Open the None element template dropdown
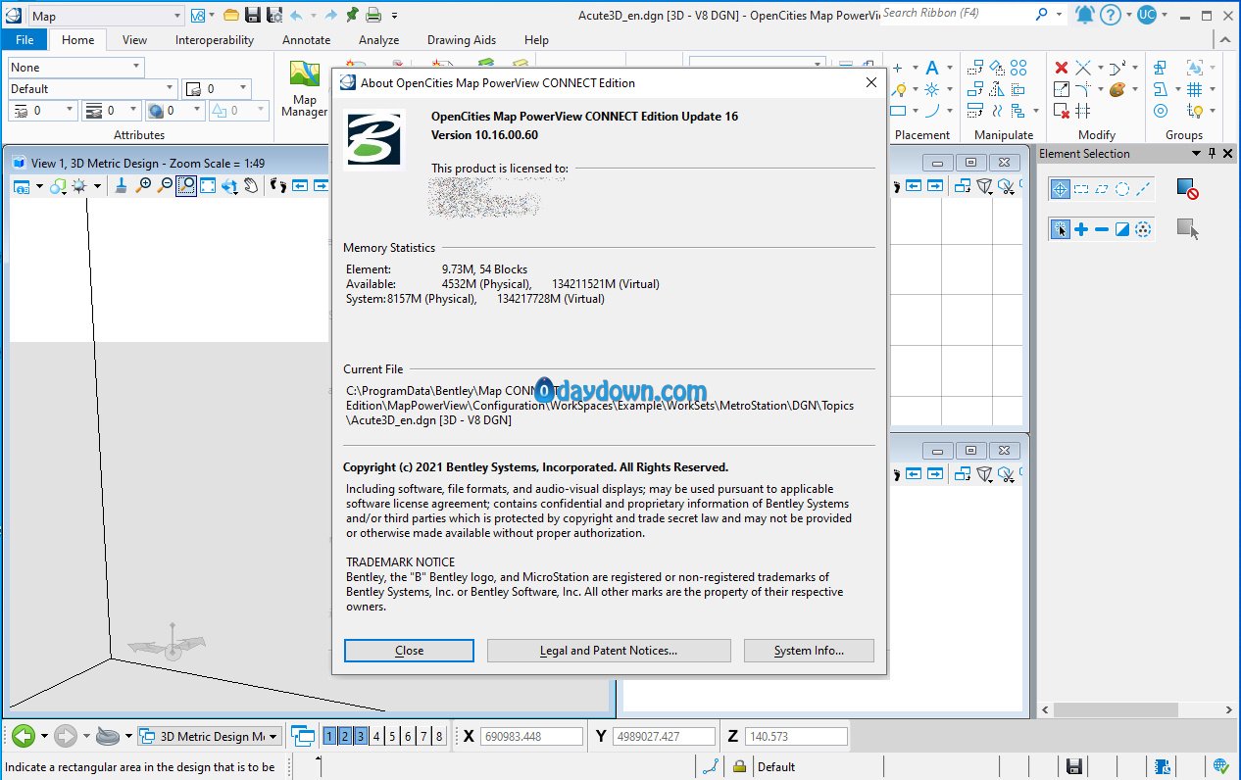The width and height of the screenshot is (1241, 780). pyautogui.click(x=136, y=67)
